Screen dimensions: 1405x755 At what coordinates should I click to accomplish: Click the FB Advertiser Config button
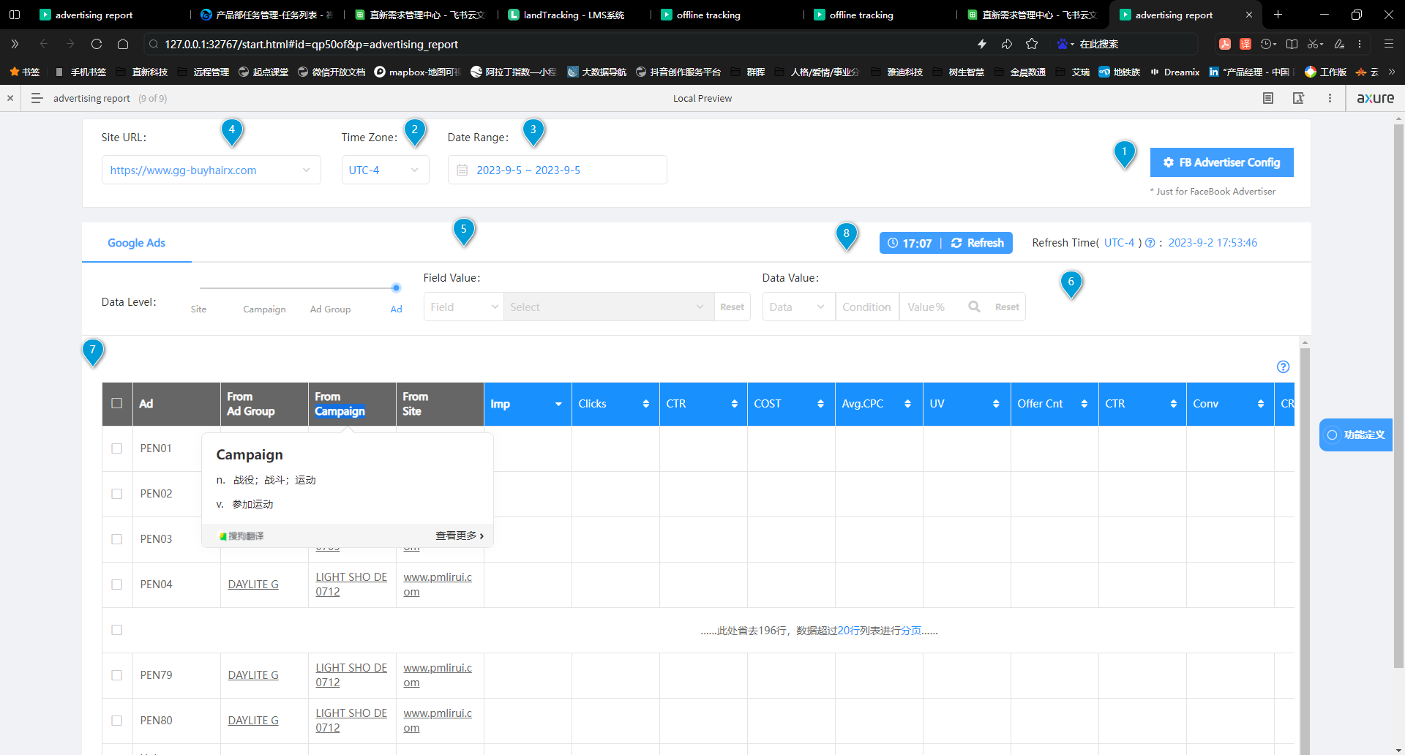1221,162
